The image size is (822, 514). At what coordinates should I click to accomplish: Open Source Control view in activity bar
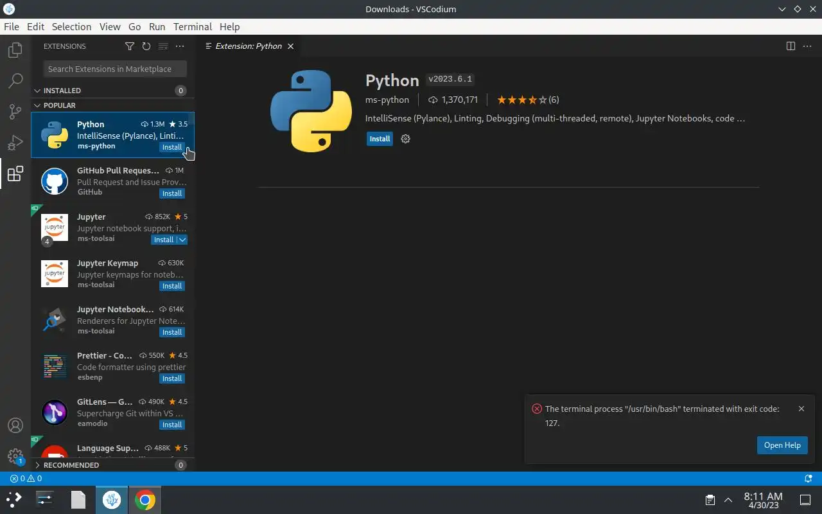pos(15,112)
